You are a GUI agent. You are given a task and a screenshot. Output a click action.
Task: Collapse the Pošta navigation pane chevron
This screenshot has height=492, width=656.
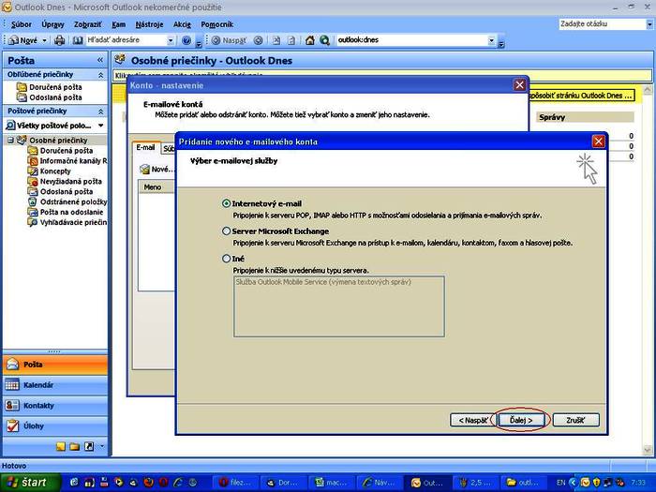[100, 60]
